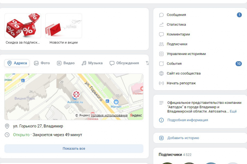The image size is (247, 164).
Task: Click the Новости и акции caption
Action: click(x=64, y=42)
